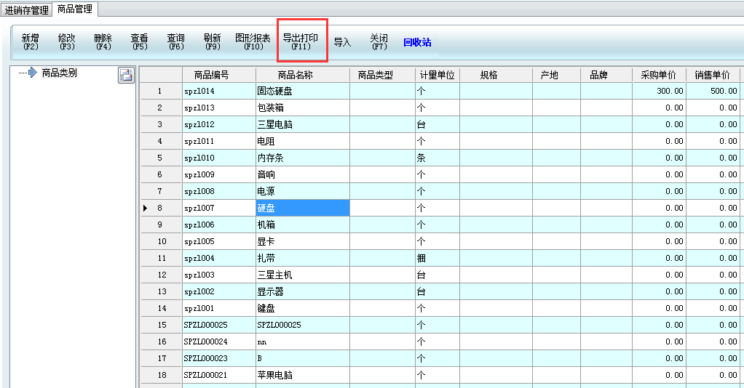The width and height of the screenshot is (744, 388).
Task: Select the 固态硬盘 product name cell
Action: coord(302,92)
